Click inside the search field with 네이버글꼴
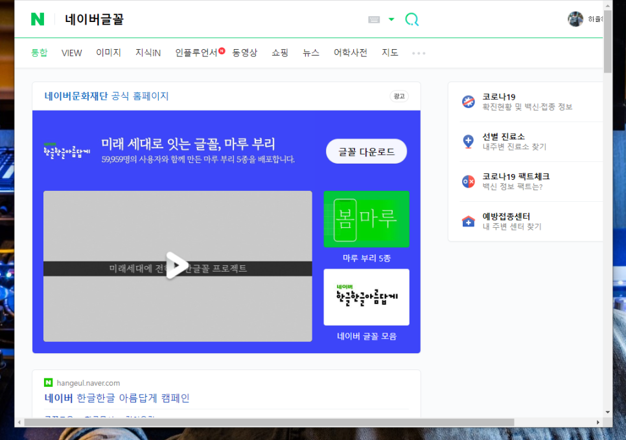 click(x=212, y=19)
